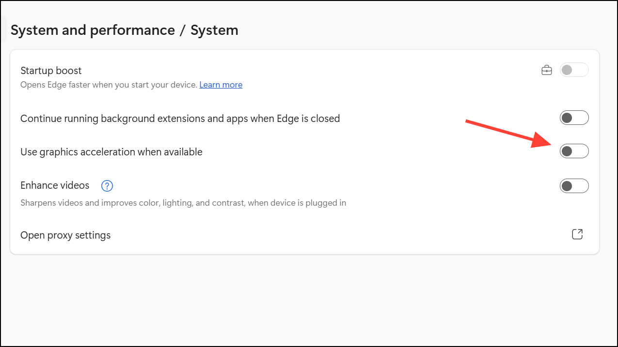Click the Sharpens videos description text
Image resolution: width=618 pixels, height=347 pixels.
(x=183, y=203)
